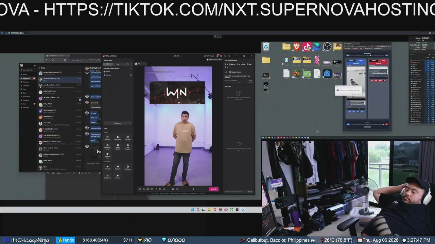This screenshot has width=435, height=244.
Task: Launch Interactive Games tool
Action: (107, 146)
